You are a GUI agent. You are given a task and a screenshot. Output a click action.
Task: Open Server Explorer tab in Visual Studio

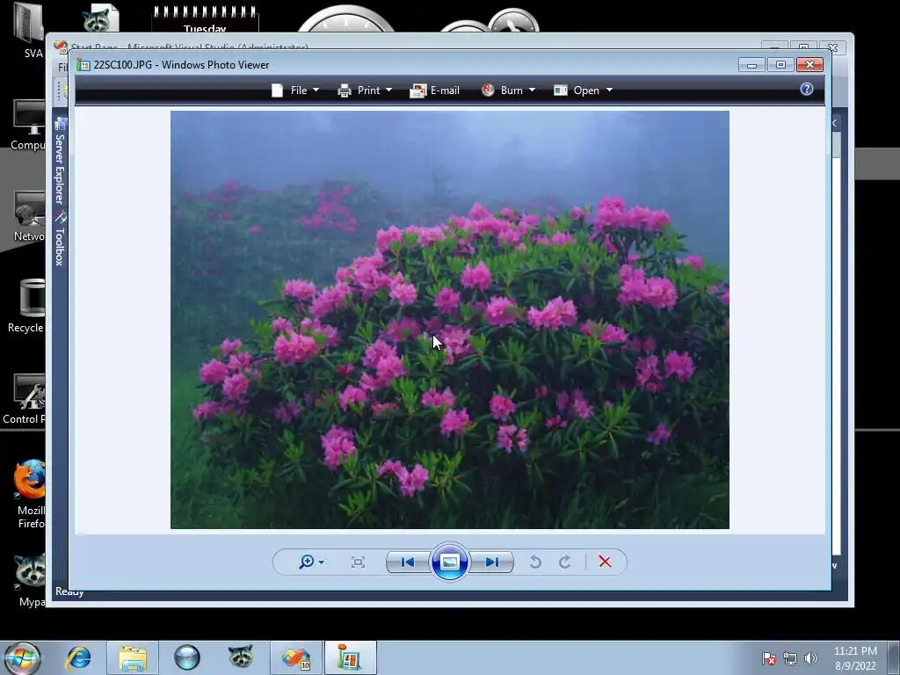(60, 162)
